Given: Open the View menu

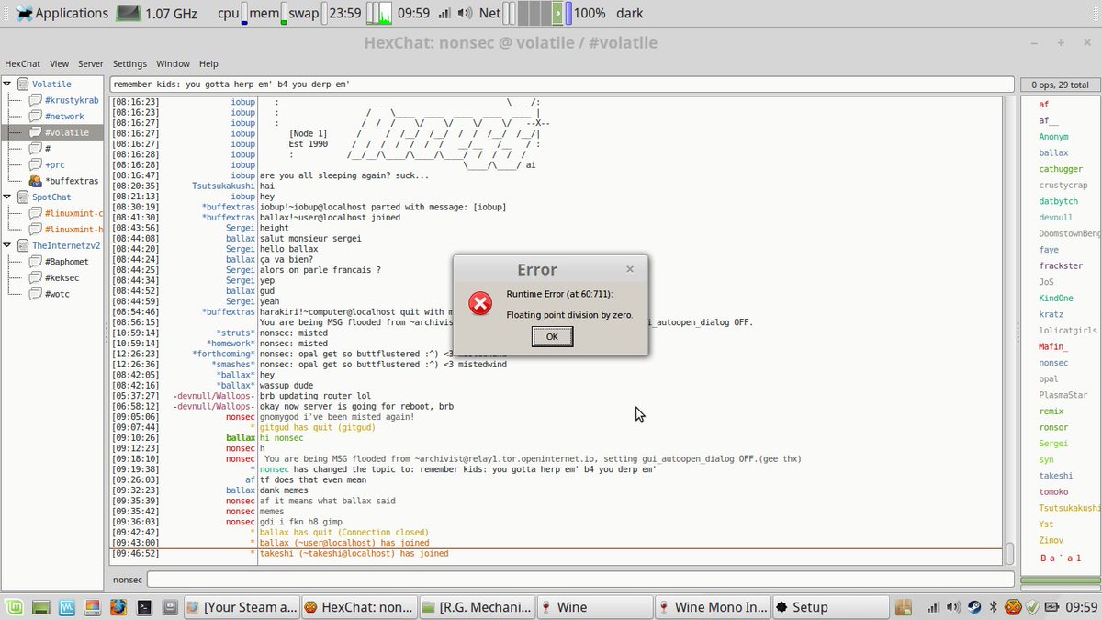Looking at the screenshot, I should pyautogui.click(x=59, y=64).
